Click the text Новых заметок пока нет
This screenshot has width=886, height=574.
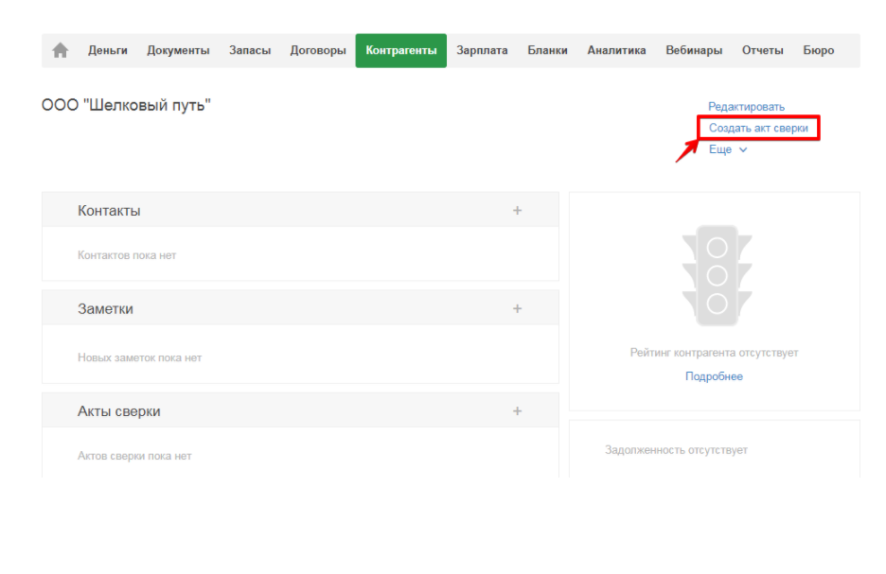[x=139, y=357]
